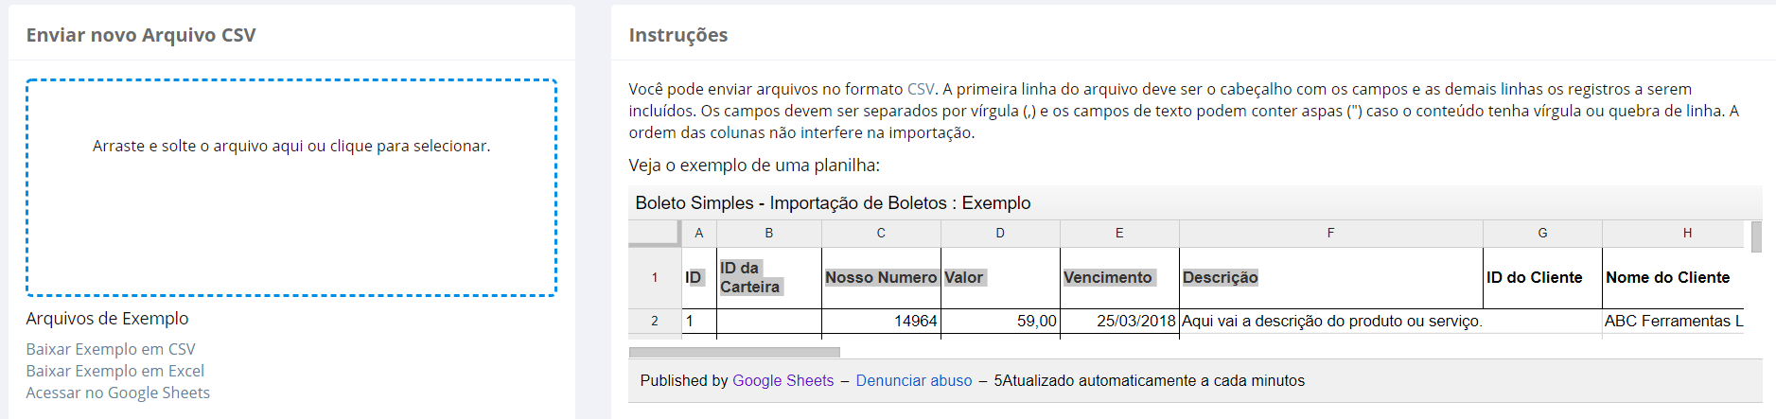Image resolution: width=1776 pixels, height=419 pixels.
Task: Click the CSV file drop zone to select a file
Action: pyautogui.click(x=291, y=187)
